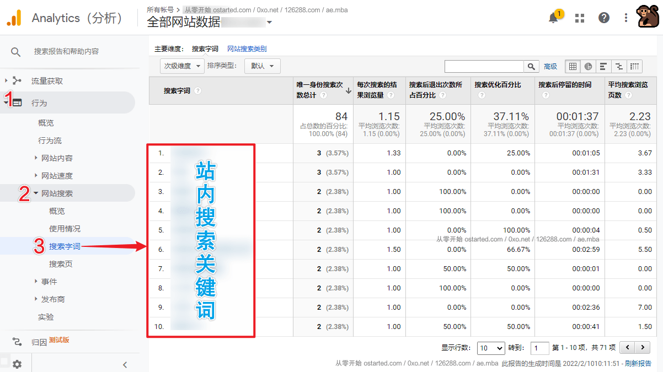Switch to performance bar view
The image size is (663, 372).
click(x=603, y=66)
